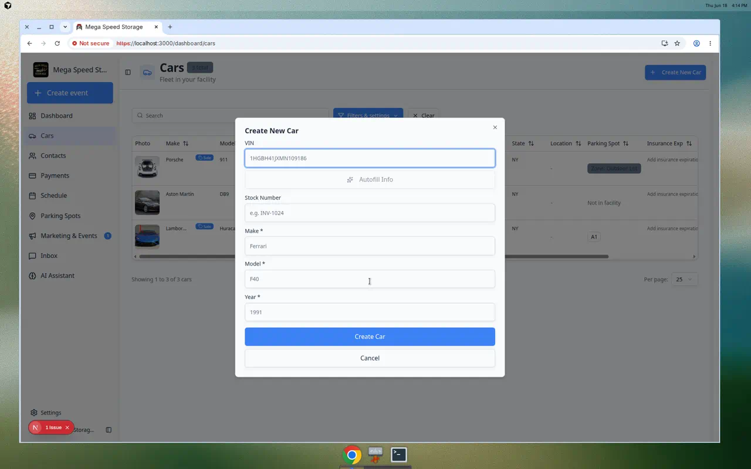Open Contacts in the sidebar
751x469 pixels.
70,155
